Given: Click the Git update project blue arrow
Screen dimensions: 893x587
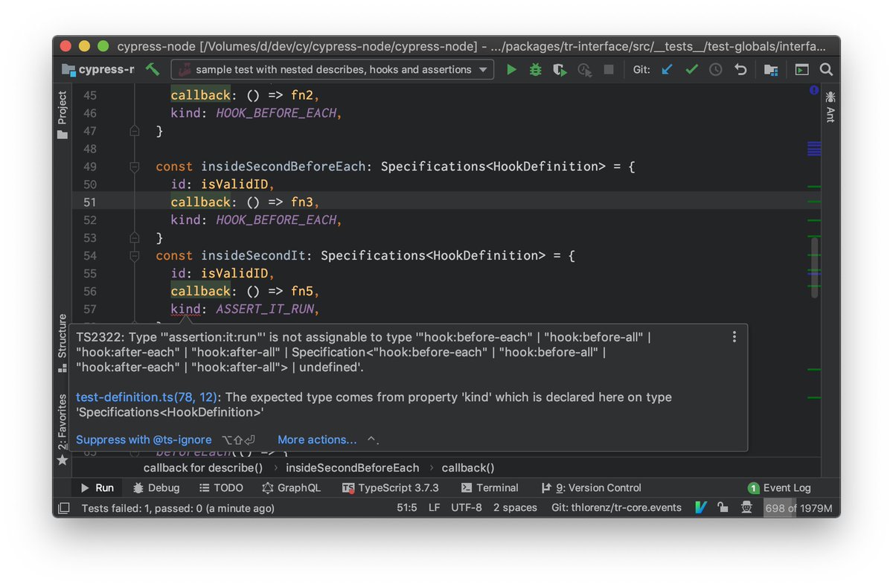Looking at the screenshot, I should [667, 69].
